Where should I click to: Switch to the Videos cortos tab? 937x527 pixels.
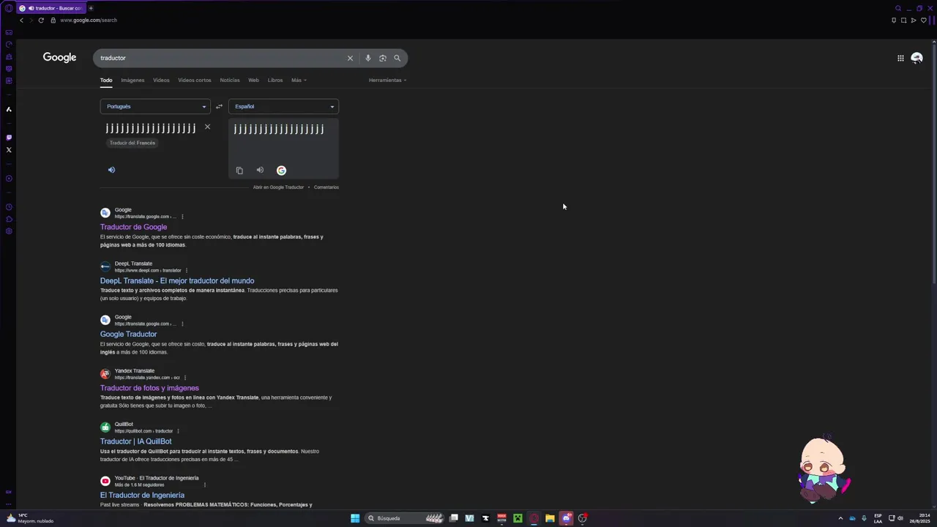coord(194,80)
